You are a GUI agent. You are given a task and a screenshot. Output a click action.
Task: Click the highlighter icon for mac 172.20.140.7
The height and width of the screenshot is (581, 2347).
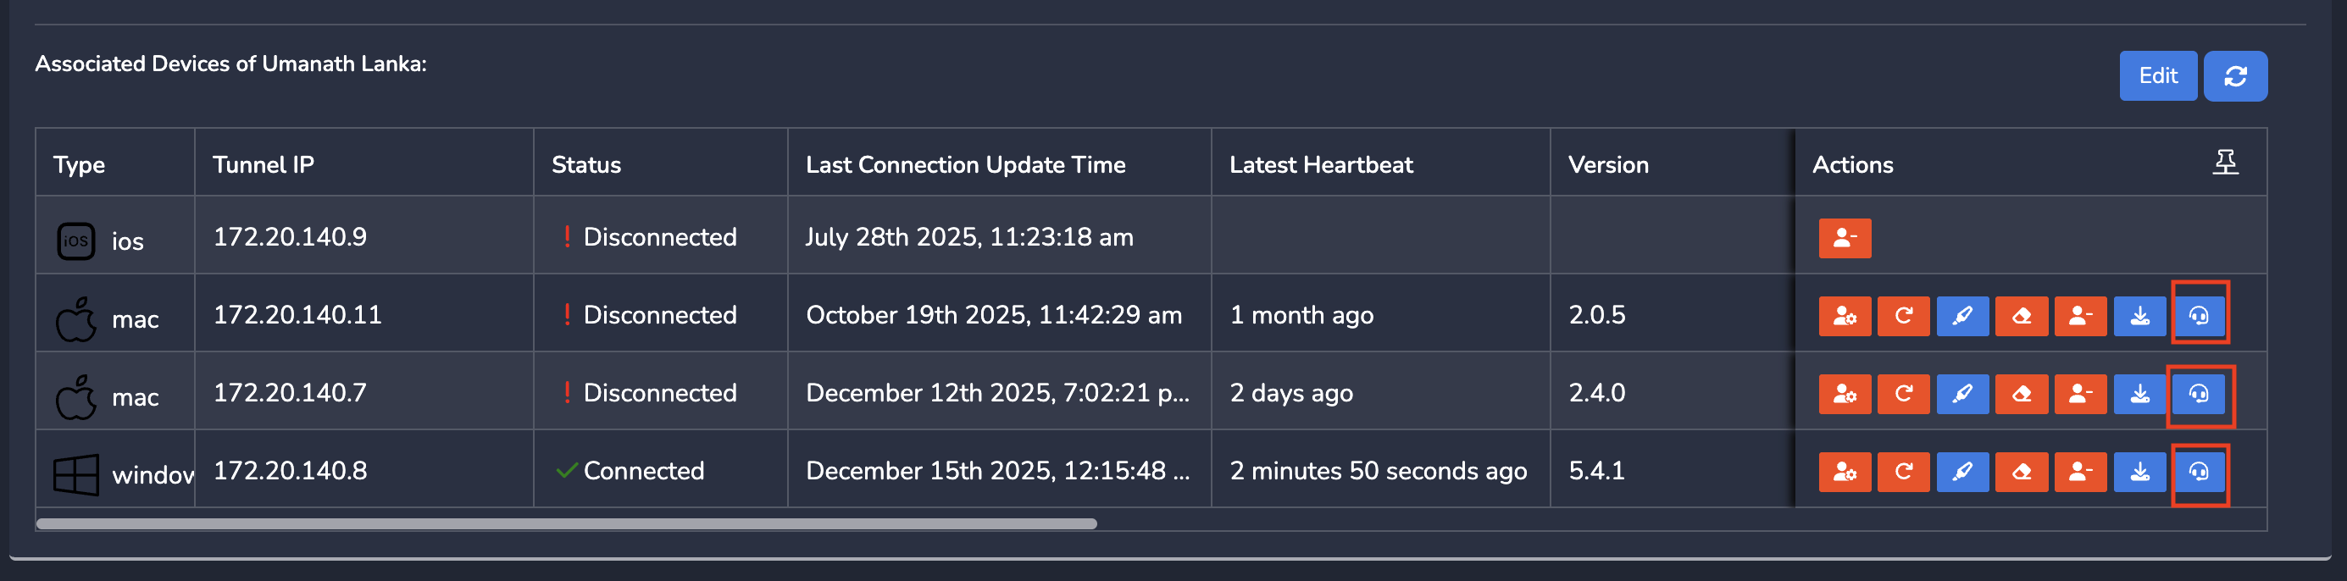point(1961,395)
